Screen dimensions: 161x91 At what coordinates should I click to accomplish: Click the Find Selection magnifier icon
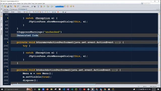pyautogui.click(x=34, y=12)
